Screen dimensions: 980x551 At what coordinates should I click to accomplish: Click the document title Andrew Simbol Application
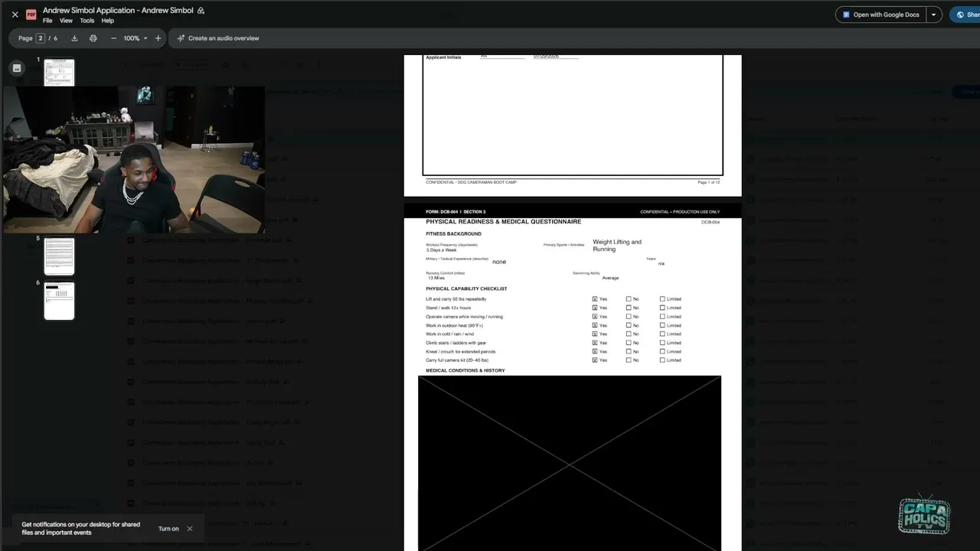click(118, 11)
